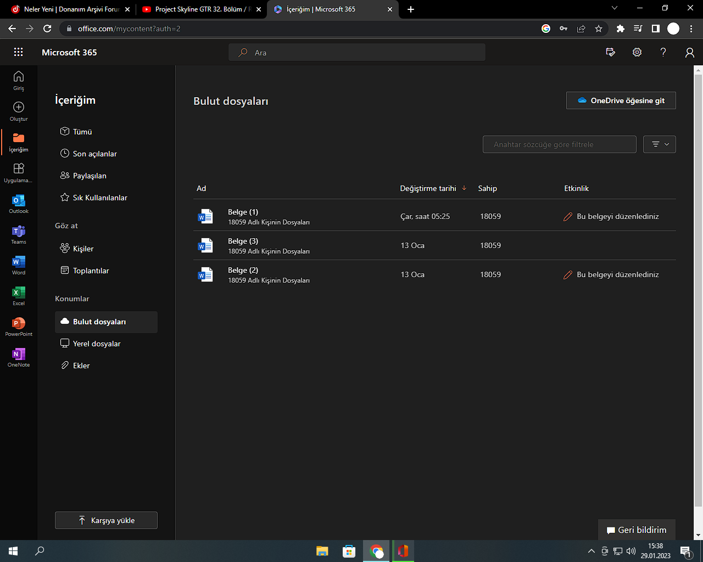Open a new browser tab
Viewport: 703px width, 562px height.
pyautogui.click(x=411, y=9)
